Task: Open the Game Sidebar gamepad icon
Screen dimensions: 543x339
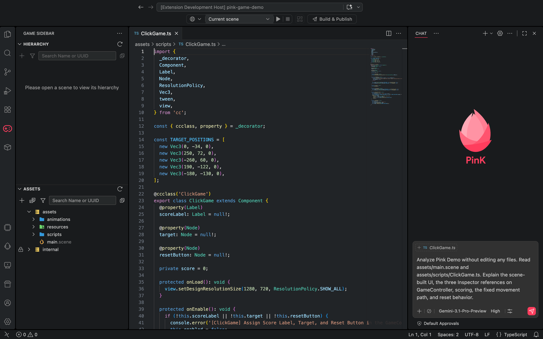Action: (x=8, y=129)
